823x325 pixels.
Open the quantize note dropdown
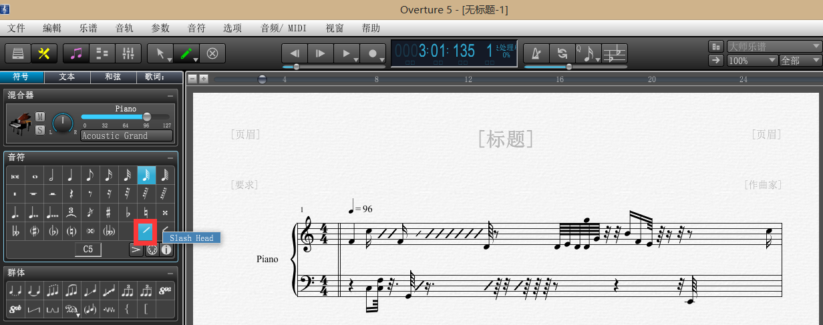pyautogui.click(x=589, y=53)
